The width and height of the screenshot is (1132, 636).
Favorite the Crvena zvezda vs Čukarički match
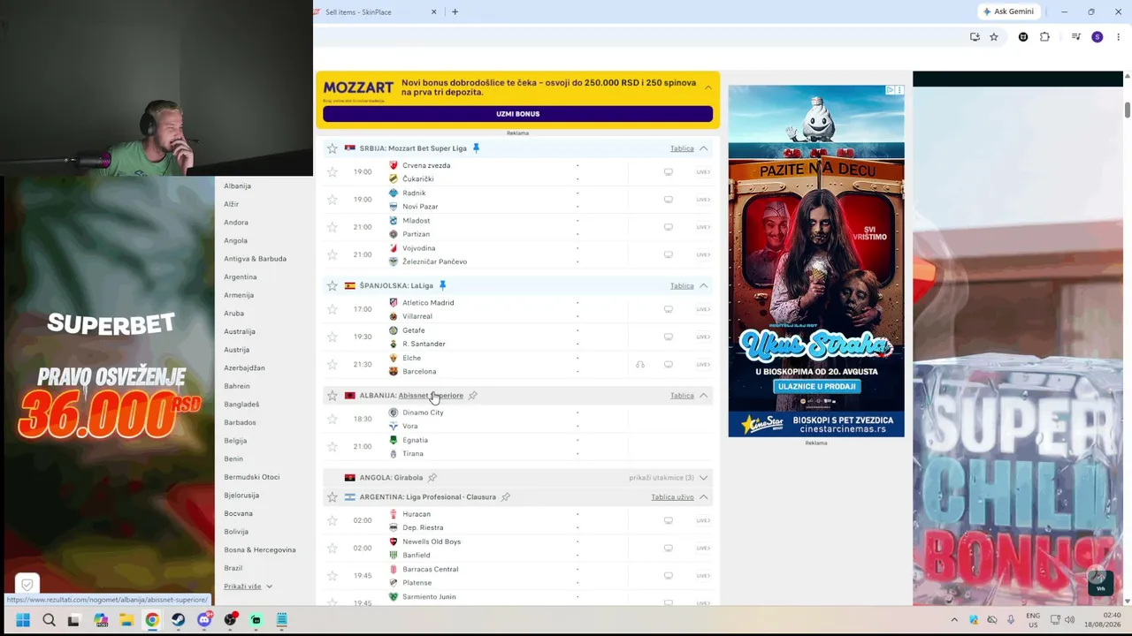333,172
